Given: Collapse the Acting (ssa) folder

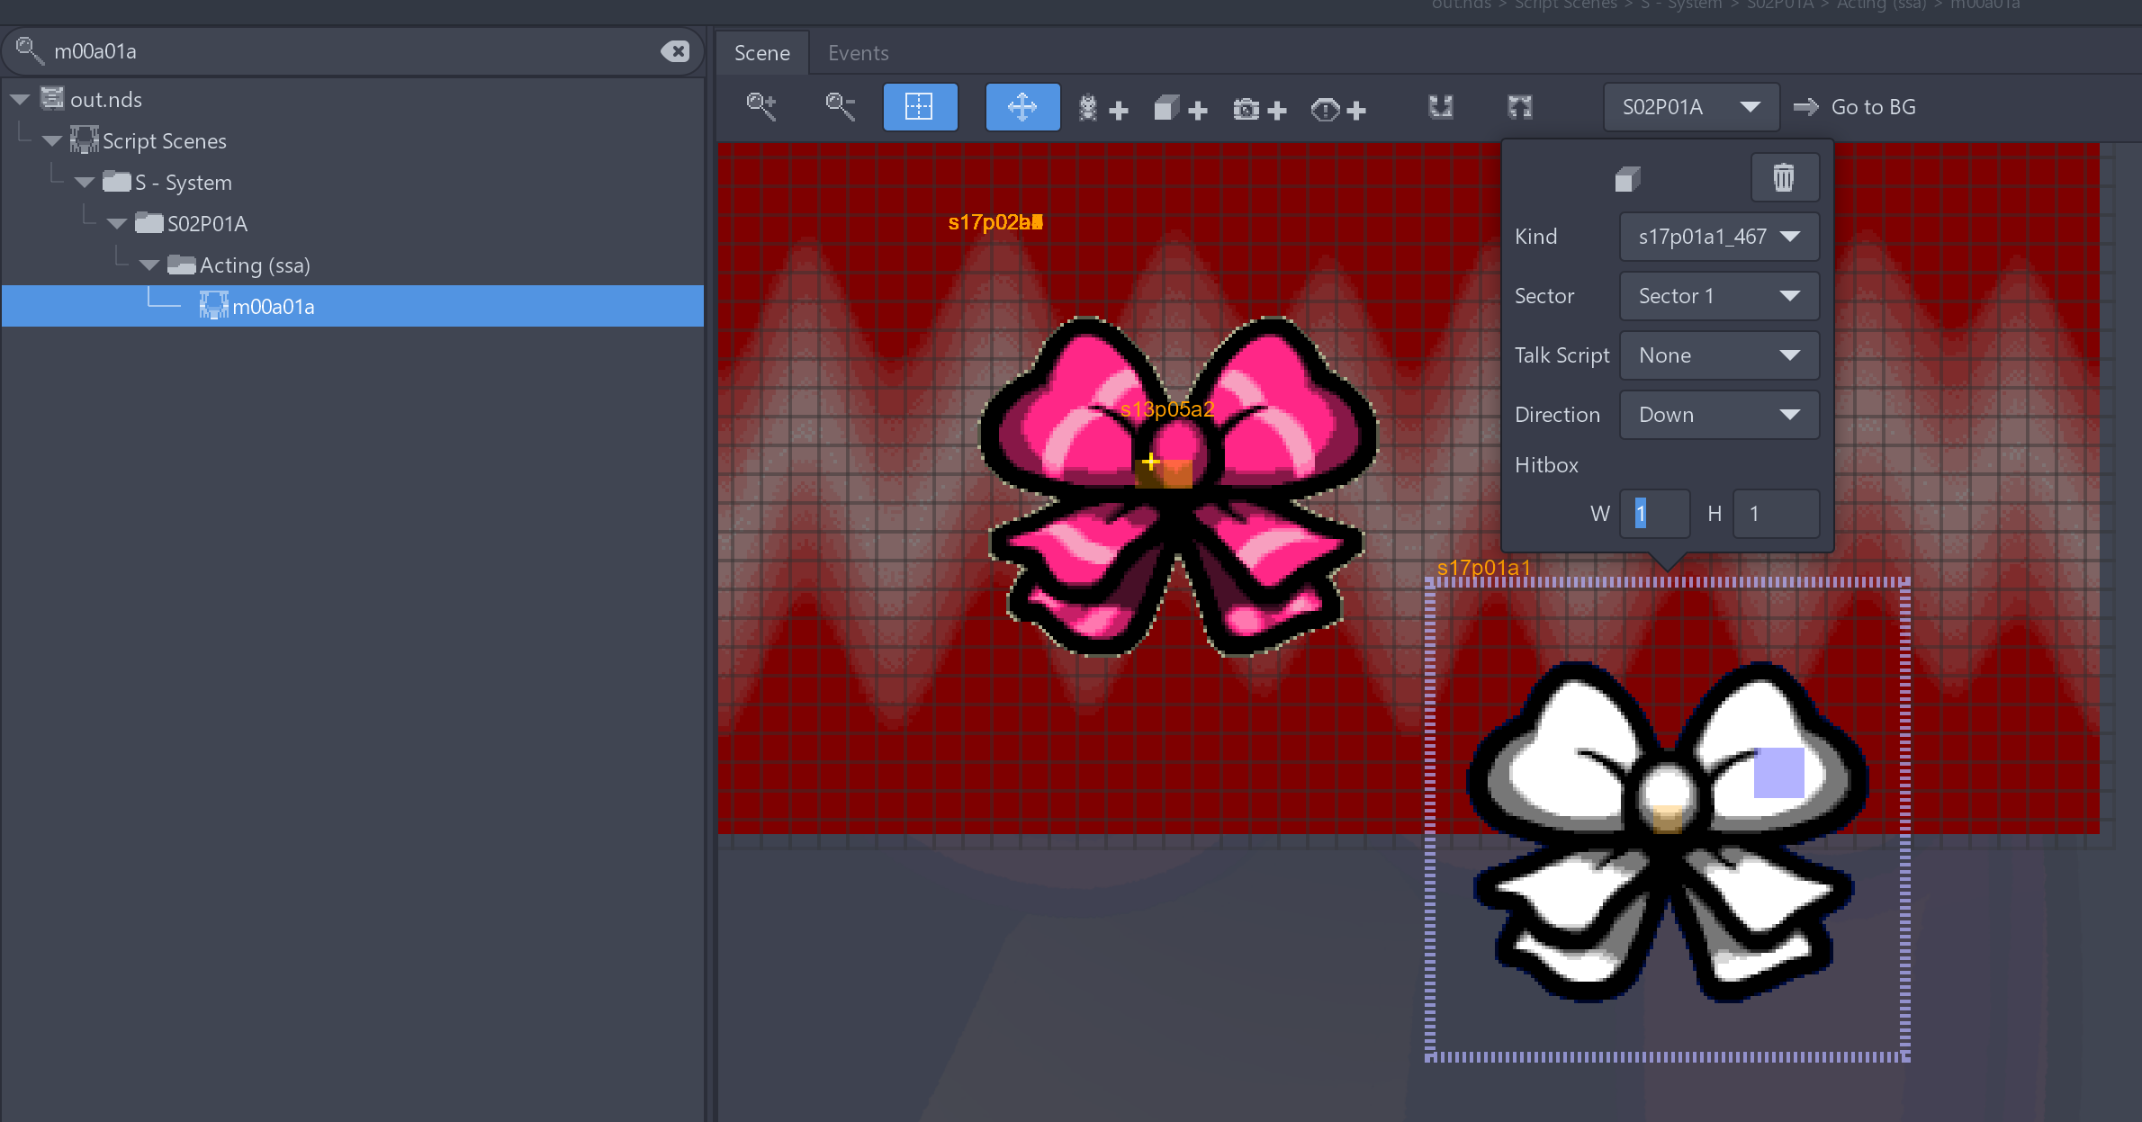Looking at the screenshot, I should tap(149, 265).
